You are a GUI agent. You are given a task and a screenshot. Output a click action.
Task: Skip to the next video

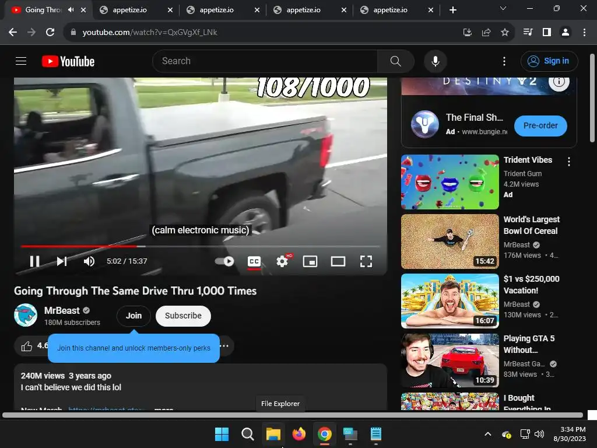62,261
